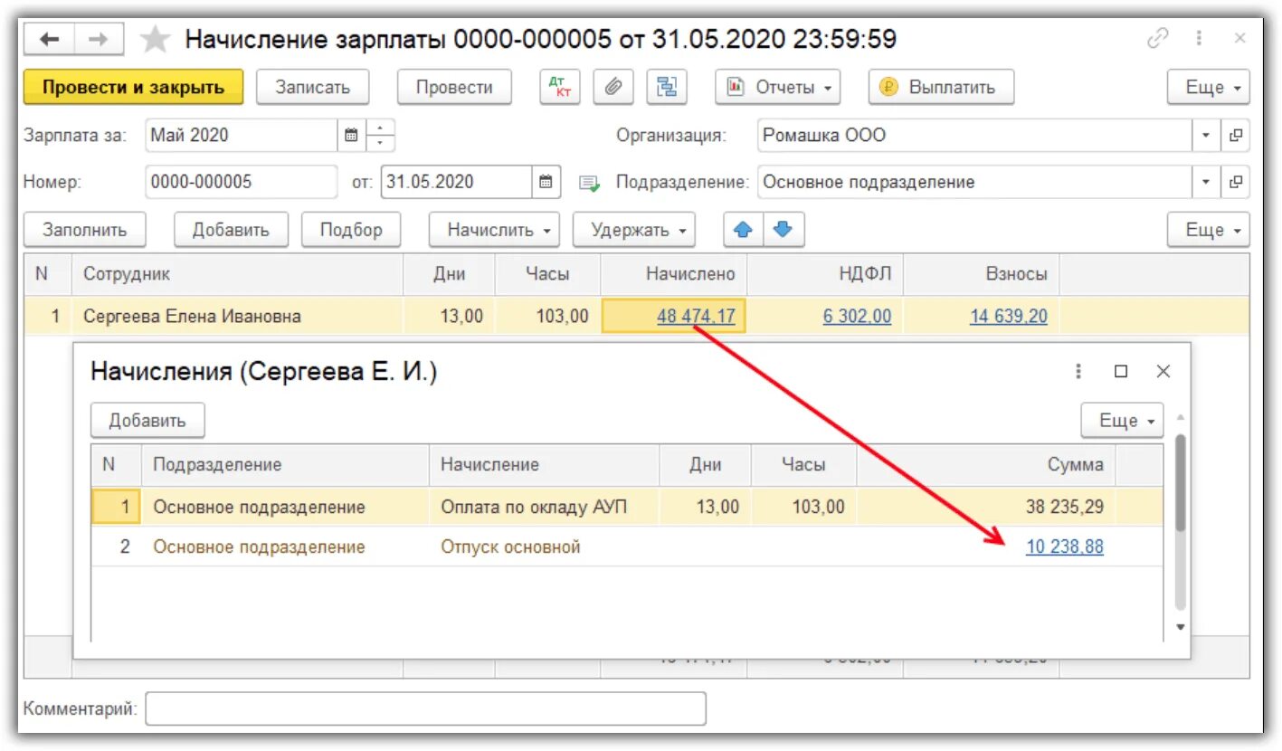Go forward with the right arrow button
This screenshot has width=1282, height=751.
(99, 40)
